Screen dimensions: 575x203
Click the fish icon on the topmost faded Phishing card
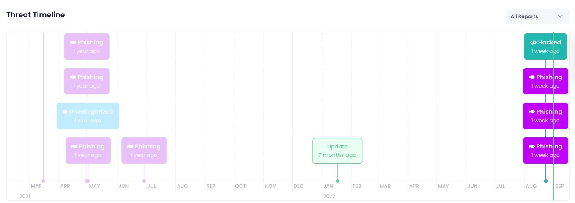tap(73, 42)
